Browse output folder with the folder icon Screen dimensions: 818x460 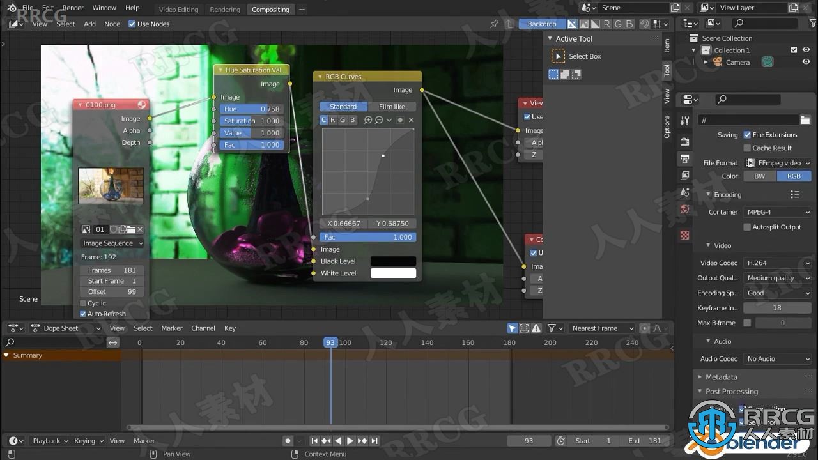coord(805,119)
